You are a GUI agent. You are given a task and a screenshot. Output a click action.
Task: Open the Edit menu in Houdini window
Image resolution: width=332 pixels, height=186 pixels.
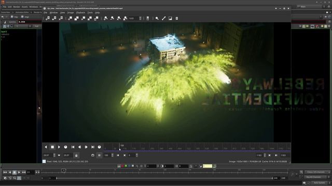point(10,7)
